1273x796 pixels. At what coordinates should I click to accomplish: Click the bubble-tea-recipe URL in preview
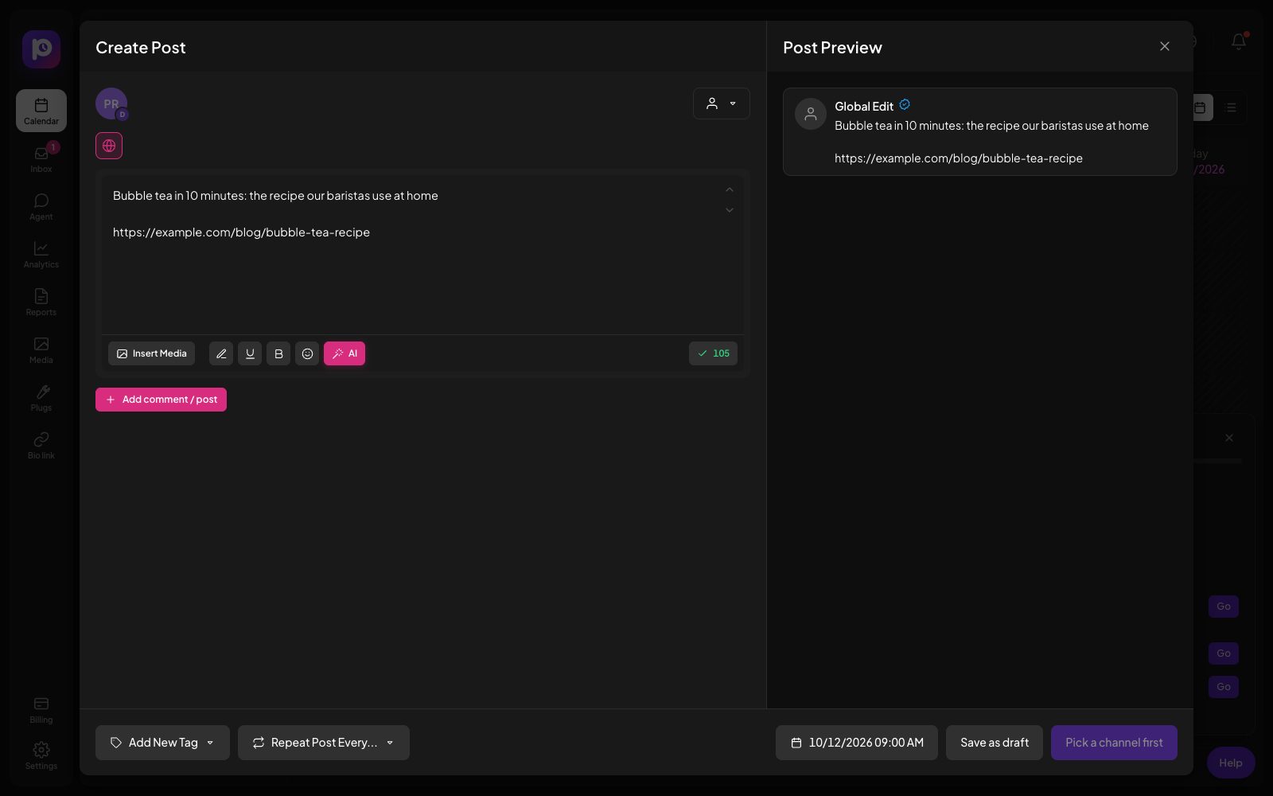coord(959,158)
